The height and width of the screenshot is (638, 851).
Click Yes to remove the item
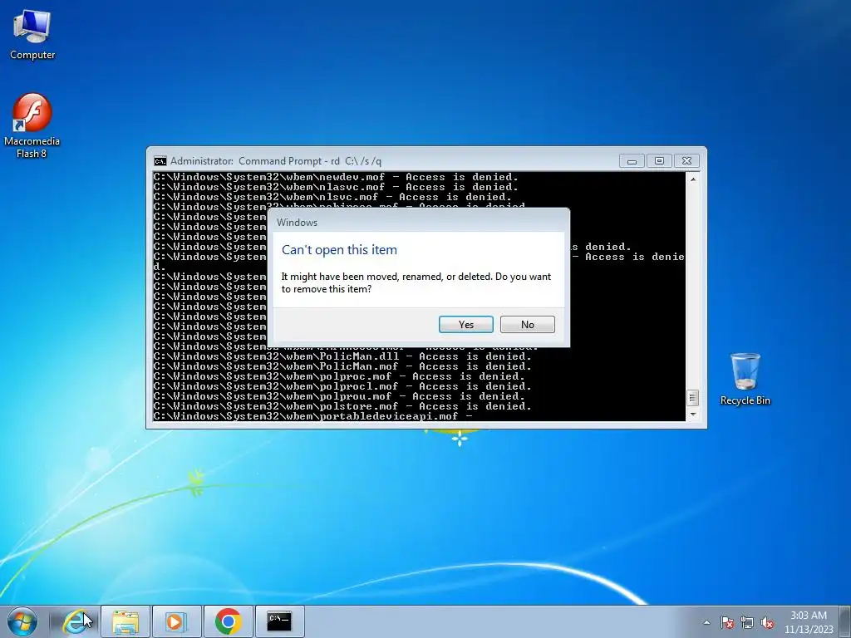[x=465, y=325]
